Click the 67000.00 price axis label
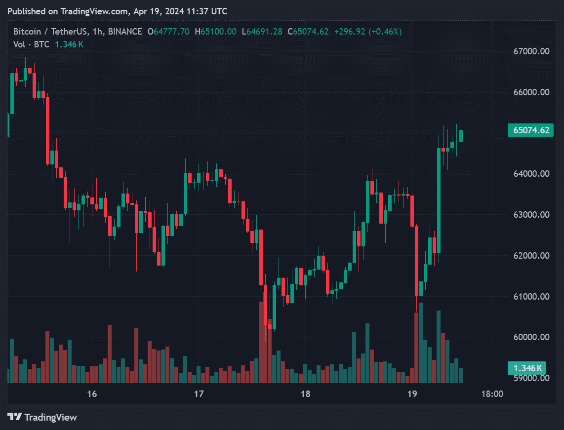The image size is (564, 430). (x=531, y=51)
